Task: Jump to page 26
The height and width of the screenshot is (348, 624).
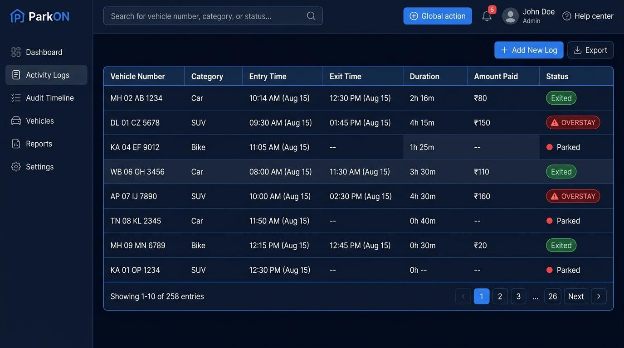Action: [553, 296]
